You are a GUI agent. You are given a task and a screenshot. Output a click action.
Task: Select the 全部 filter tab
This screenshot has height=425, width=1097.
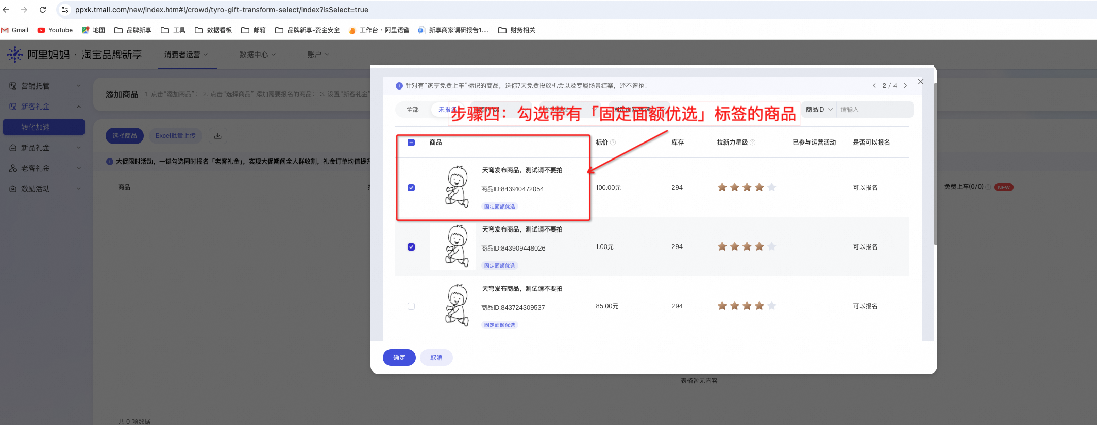coord(413,110)
